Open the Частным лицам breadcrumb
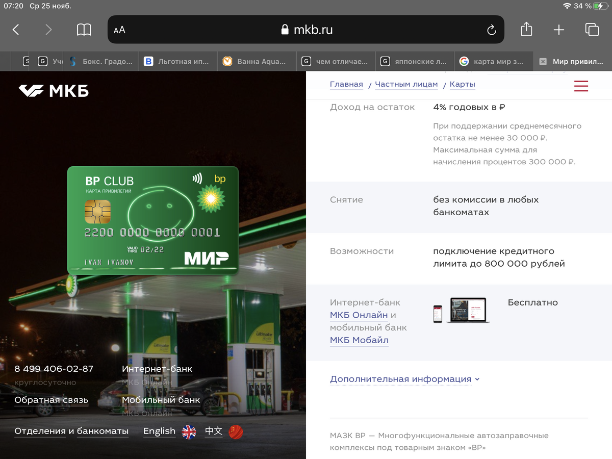Screen dimensions: 612x459 tap(406, 85)
